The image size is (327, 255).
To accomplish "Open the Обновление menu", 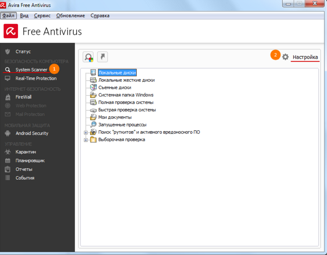I will click(70, 15).
